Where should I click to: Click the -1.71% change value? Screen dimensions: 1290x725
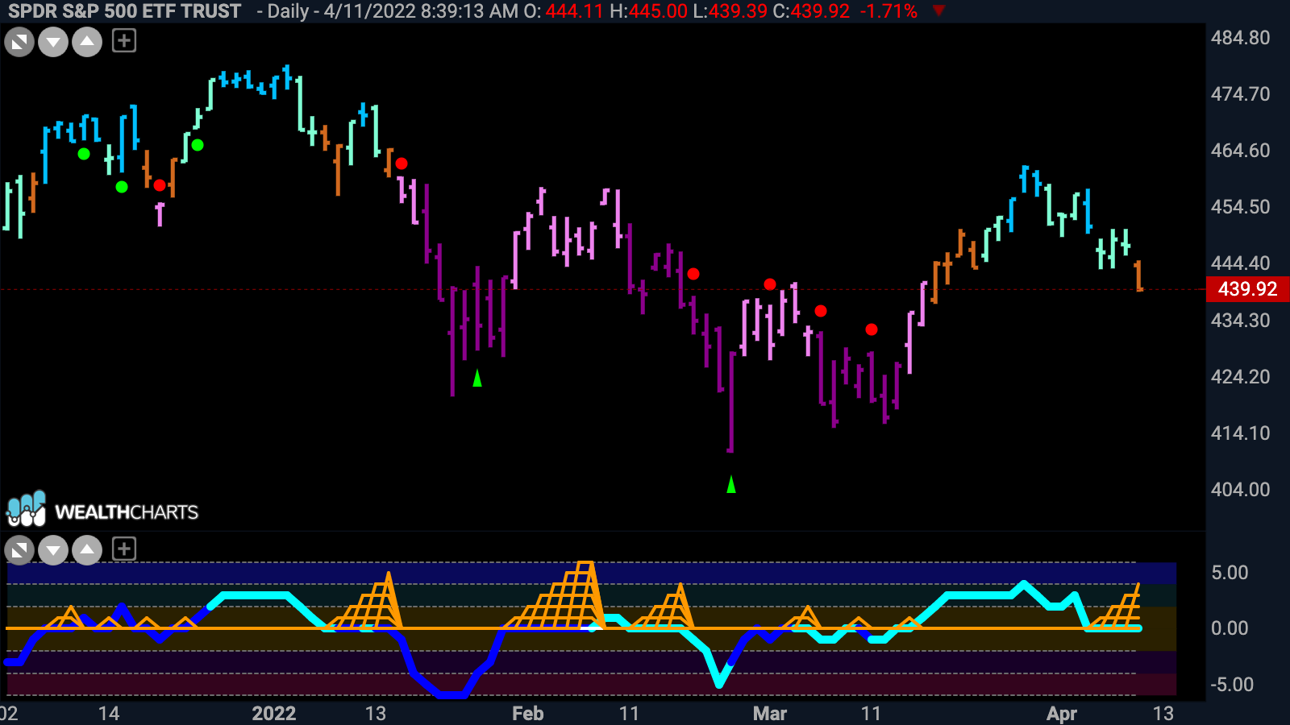887,11
